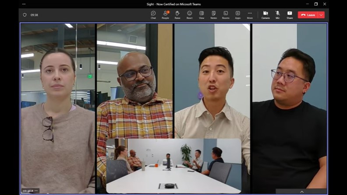Open breakout Rooms
Screen dimensions: 347x195
point(226,14)
